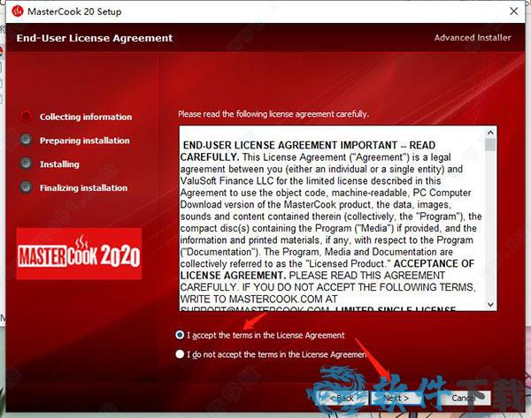Choose I do not accept the terms
The width and height of the screenshot is (531, 418).
[x=181, y=354]
